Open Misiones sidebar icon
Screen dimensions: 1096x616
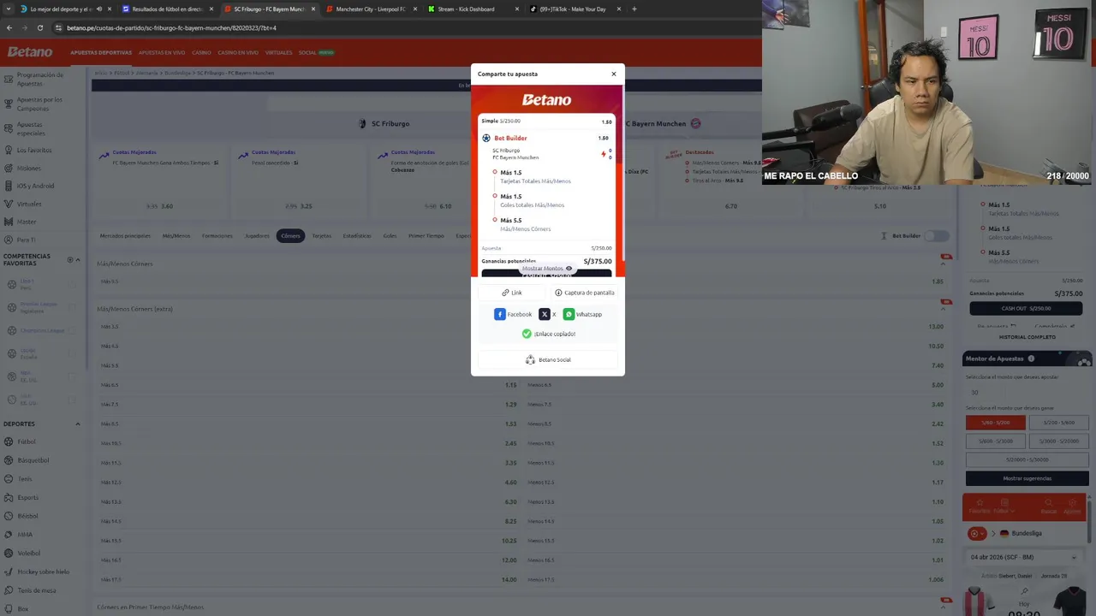pos(8,168)
